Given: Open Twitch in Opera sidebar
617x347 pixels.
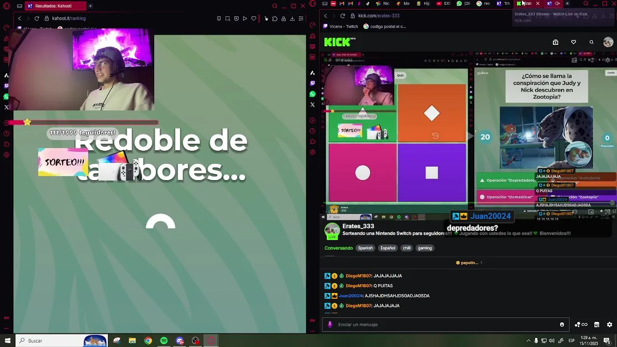Looking at the screenshot, I should point(312,83).
